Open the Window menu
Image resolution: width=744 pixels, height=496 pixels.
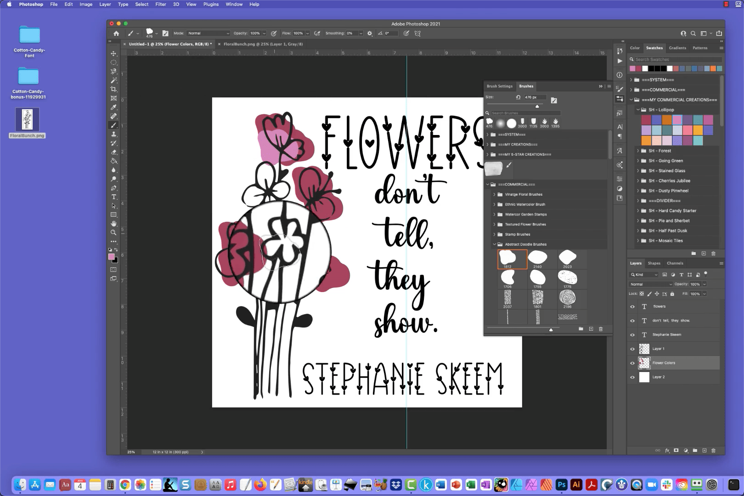point(234,4)
